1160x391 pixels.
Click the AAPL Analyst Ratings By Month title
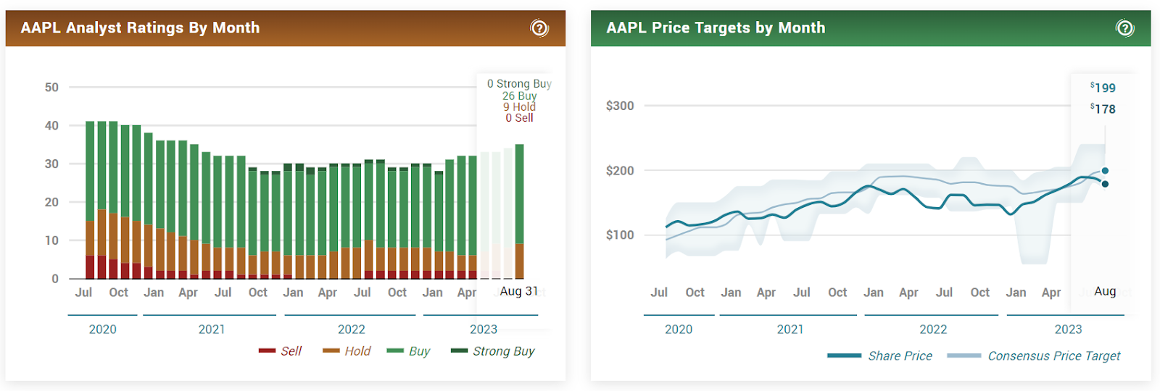pyautogui.click(x=140, y=28)
